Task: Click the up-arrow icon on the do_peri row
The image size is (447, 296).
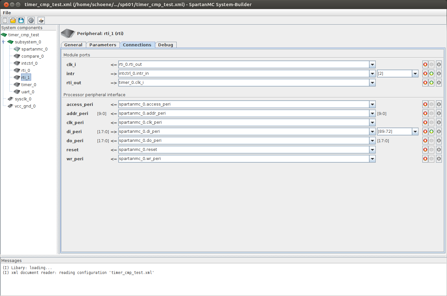Action: point(439,141)
